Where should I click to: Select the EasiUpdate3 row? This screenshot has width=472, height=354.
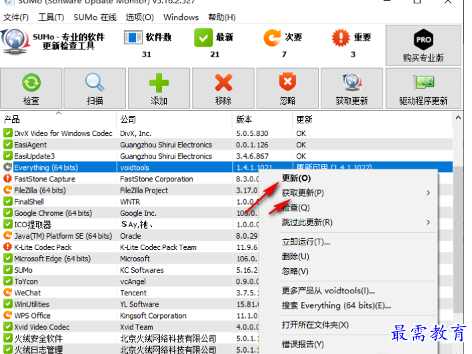coord(227,156)
